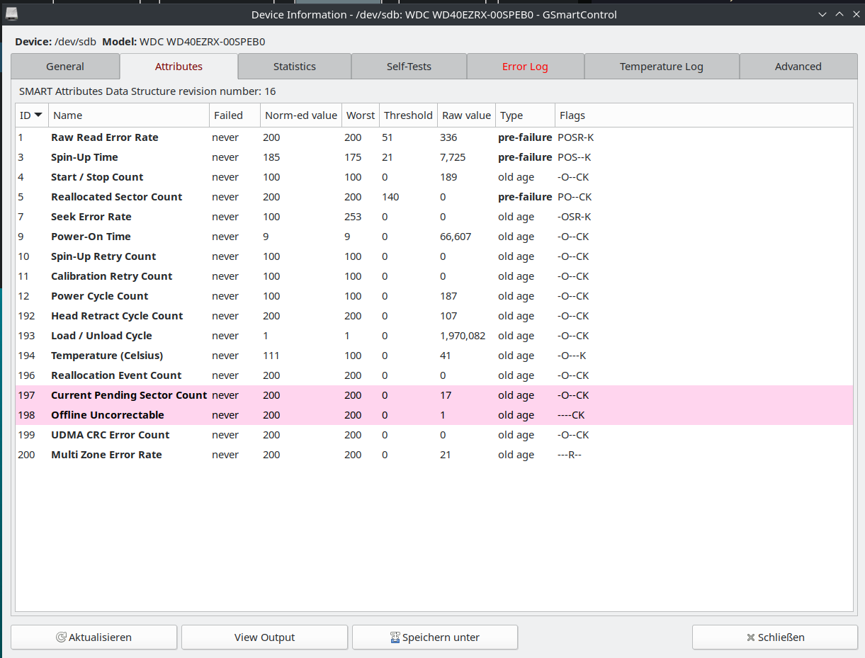865x658 pixels.
Task: Maximize the window with the up-chevron
Action: (839, 14)
